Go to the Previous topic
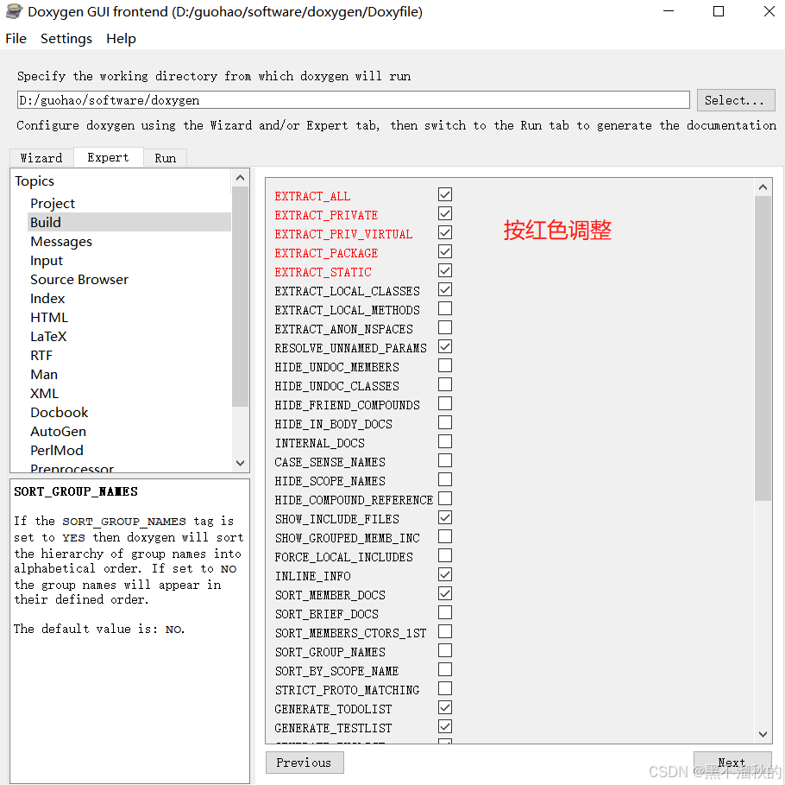Viewport: 785px width, 785px height. coord(305,763)
